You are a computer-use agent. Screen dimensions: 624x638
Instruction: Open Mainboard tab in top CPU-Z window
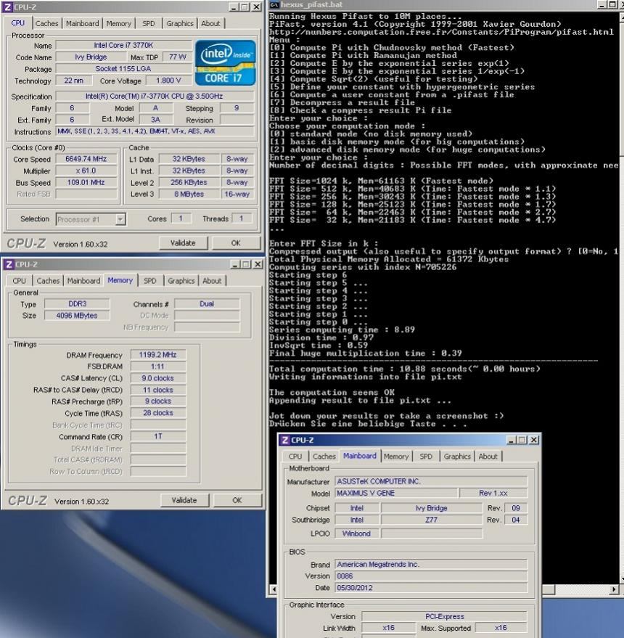[82, 24]
